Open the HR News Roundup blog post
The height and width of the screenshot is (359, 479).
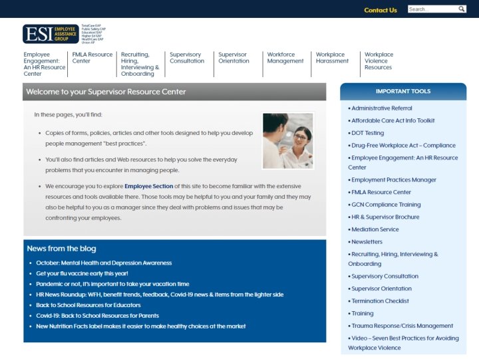coord(160,295)
